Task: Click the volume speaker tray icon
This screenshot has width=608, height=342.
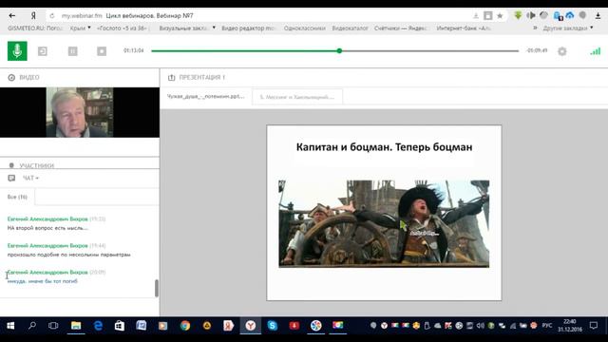Action: click(480, 326)
